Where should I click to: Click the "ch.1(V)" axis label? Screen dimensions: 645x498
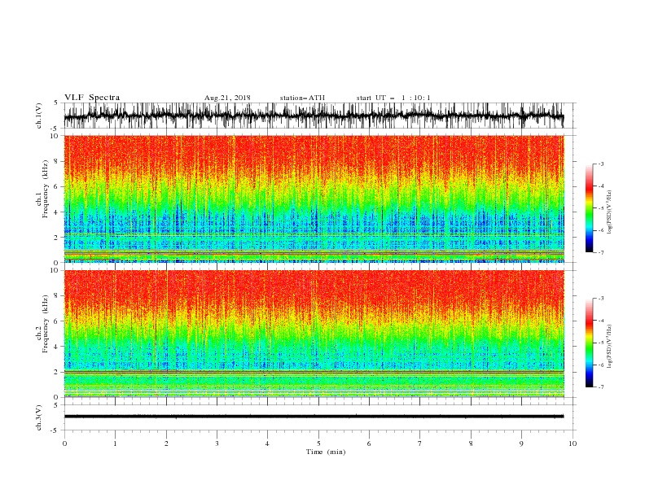39,116
